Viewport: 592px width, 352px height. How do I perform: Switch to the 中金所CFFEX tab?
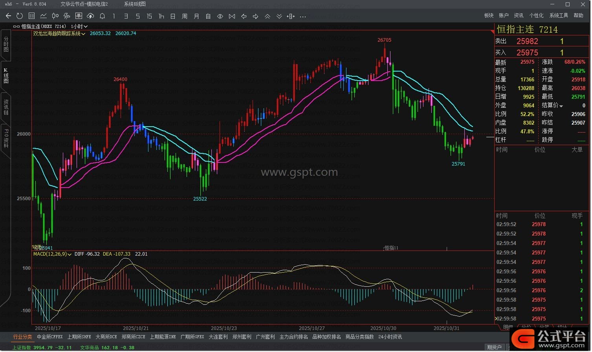coord(50,337)
